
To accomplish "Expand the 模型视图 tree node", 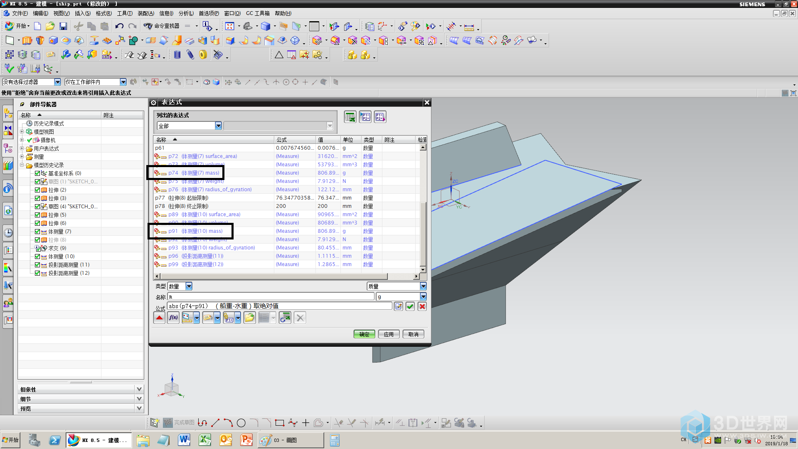I will (x=22, y=132).
